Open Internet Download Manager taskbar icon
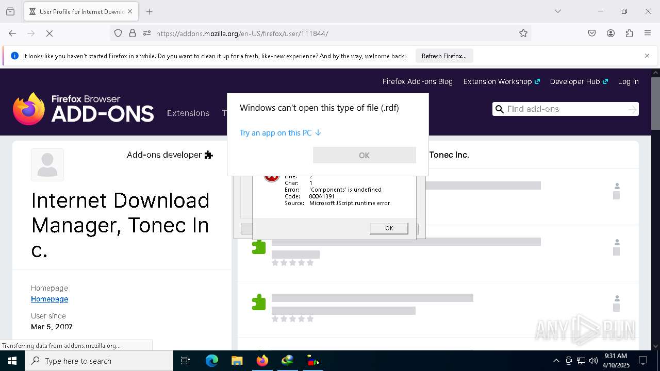Screen dimensions: 660x371 pyautogui.click(x=288, y=361)
